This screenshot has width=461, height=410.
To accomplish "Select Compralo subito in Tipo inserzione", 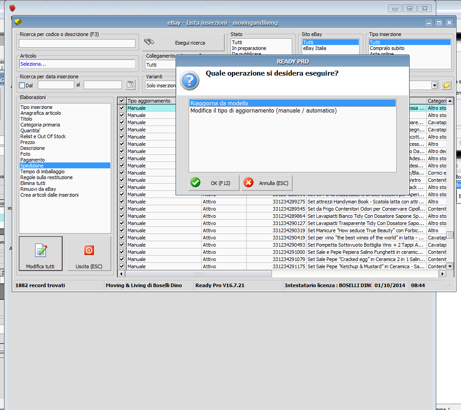I will pos(410,48).
